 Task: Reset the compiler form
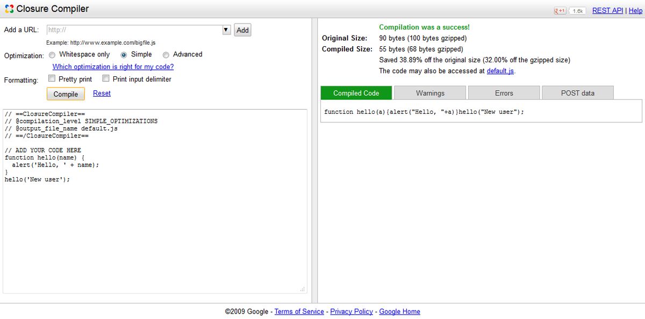tap(102, 93)
